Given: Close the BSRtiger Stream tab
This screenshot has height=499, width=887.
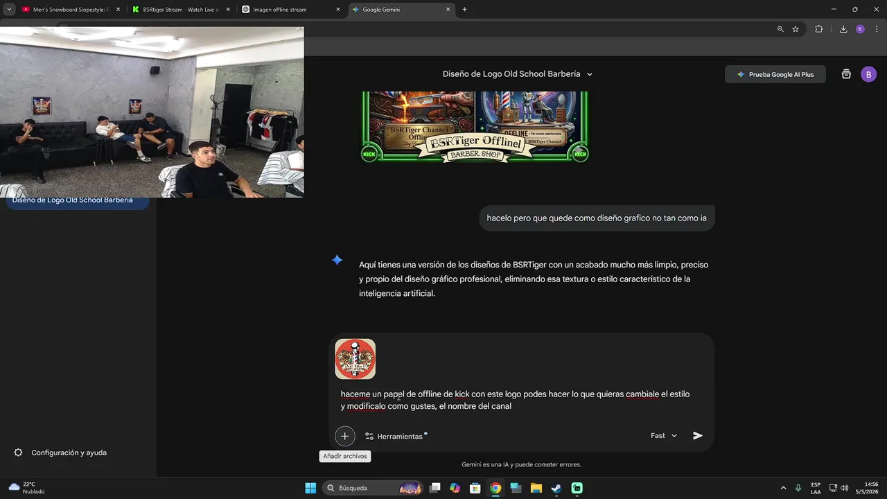Looking at the screenshot, I should point(228,10).
